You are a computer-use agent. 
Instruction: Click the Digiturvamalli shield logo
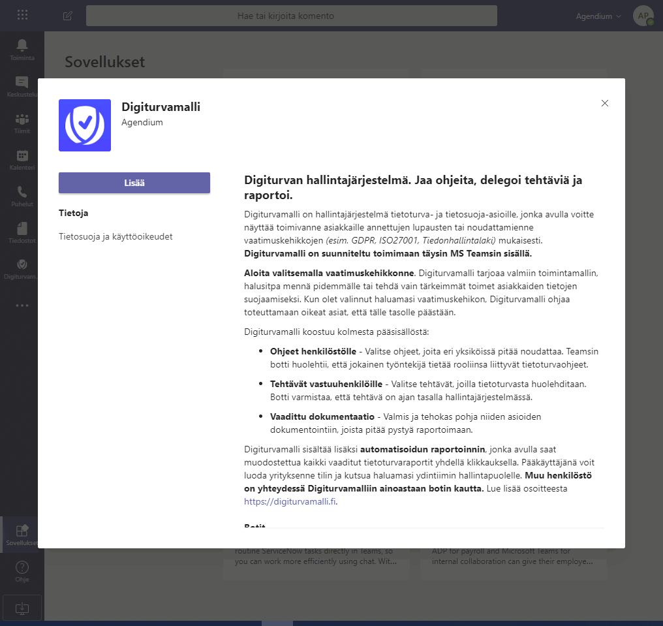point(85,125)
